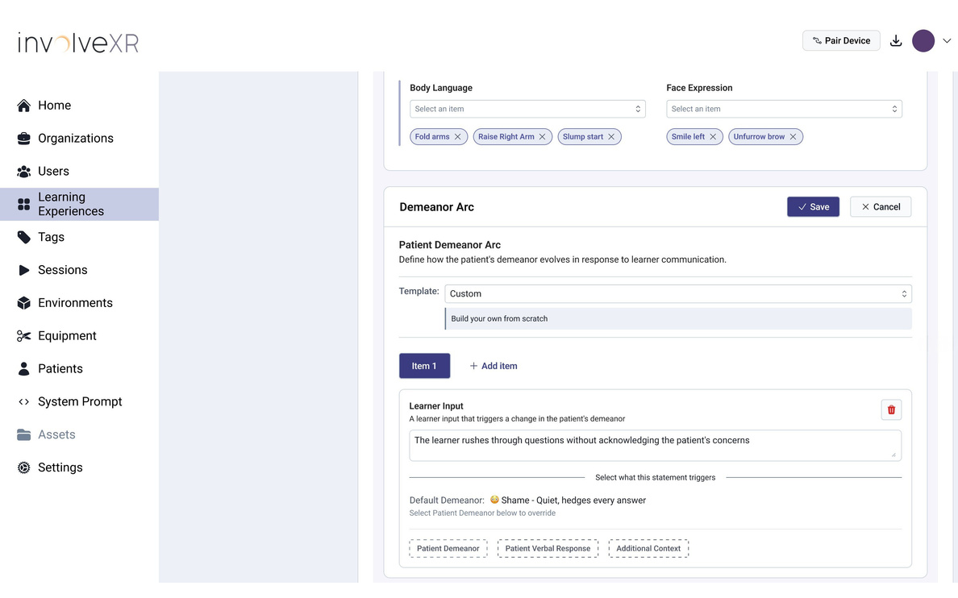Viewport: 958px width, 598px height.
Task: Click the Assets folder icon
Action: click(x=24, y=435)
